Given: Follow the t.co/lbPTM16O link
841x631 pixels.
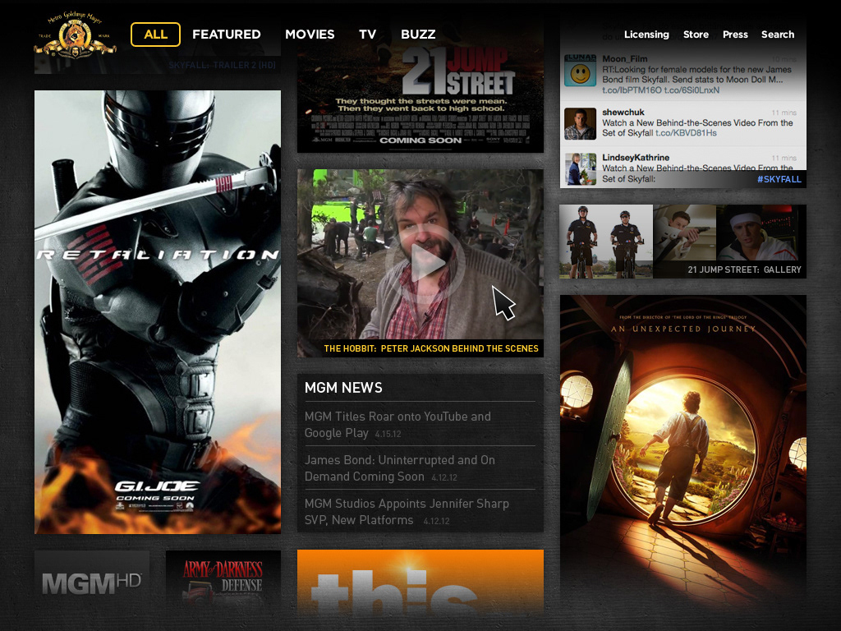Looking at the screenshot, I should coord(632,90).
